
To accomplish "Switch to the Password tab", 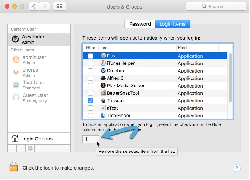I will tap(140, 24).
